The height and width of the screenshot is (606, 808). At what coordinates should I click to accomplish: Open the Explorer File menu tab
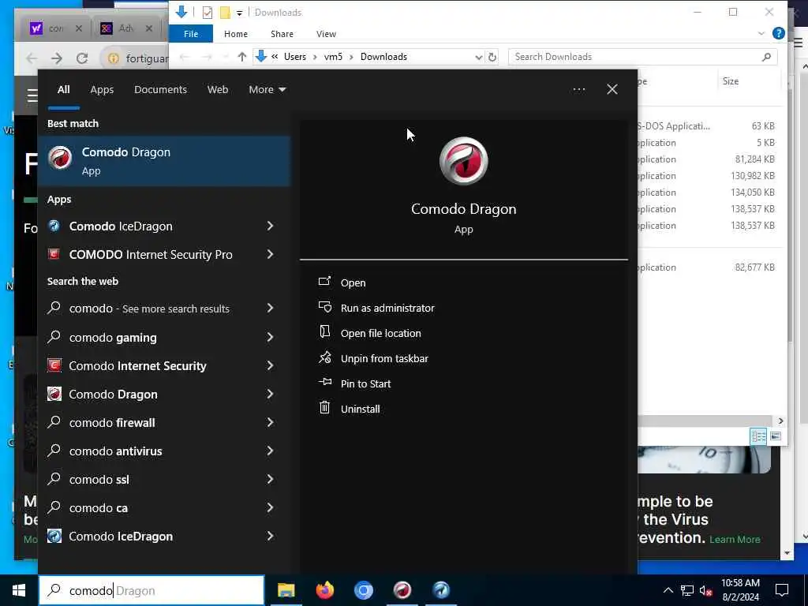[191, 33]
